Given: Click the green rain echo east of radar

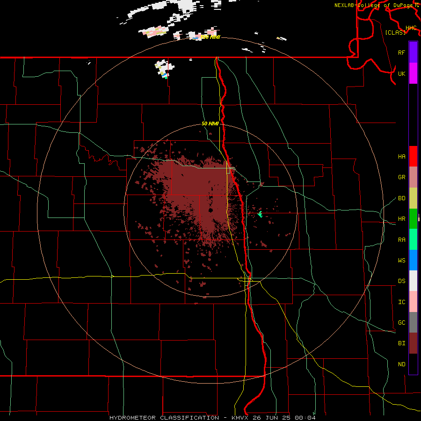Looking at the screenshot, I should pos(260,214).
